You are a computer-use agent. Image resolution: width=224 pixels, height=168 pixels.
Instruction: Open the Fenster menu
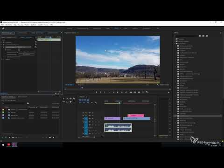46,25
